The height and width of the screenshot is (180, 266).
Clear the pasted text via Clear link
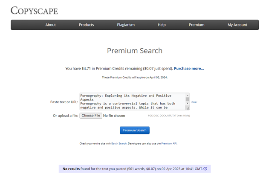point(194,102)
